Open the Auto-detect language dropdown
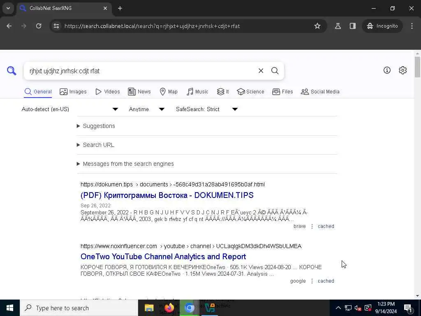The height and width of the screenshot is (316, 421). coord(70,109)
